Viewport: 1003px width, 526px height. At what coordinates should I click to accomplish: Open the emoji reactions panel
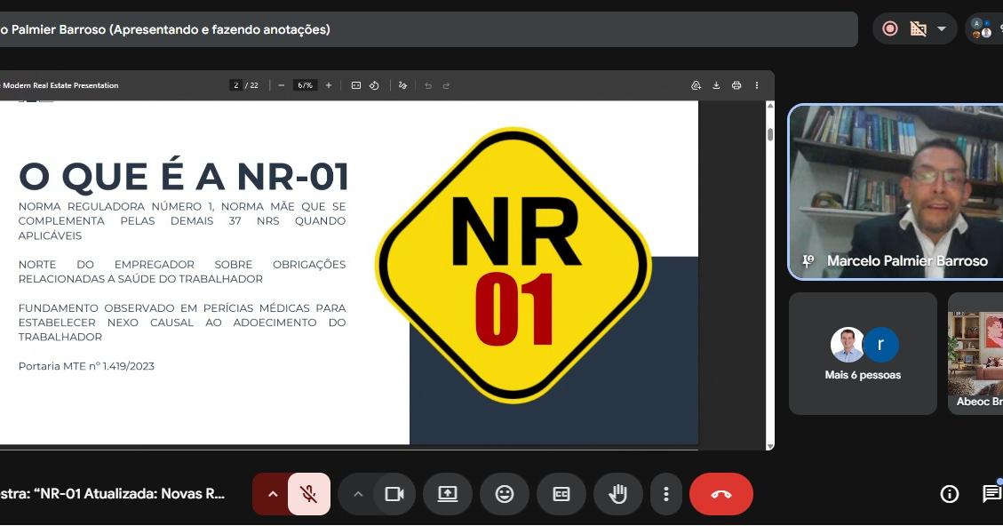505,494
